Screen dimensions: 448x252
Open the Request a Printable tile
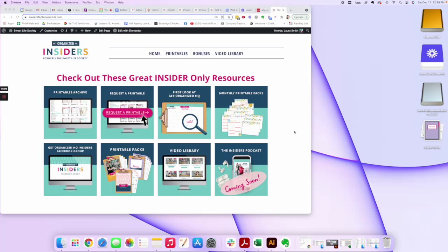[x=127, y=112]
